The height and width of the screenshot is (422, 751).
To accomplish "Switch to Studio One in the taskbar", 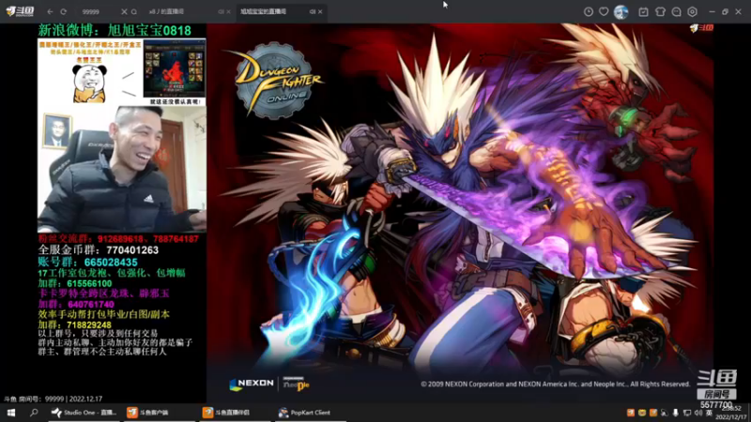I will 84,413.
